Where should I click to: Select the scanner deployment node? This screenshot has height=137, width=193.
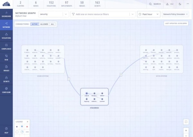[x=102, y=99]
